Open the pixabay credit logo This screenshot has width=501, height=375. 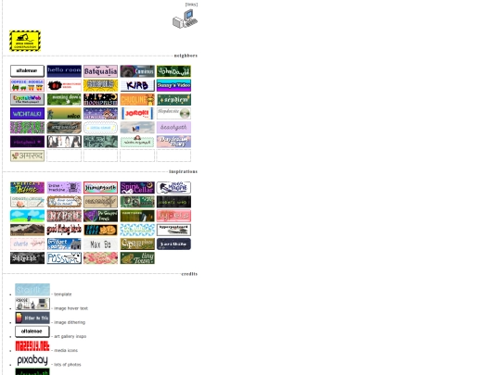(x=32, y=360)
